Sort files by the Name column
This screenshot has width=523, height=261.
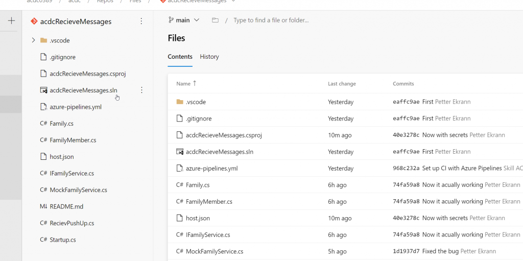click(x=186, y=83)
